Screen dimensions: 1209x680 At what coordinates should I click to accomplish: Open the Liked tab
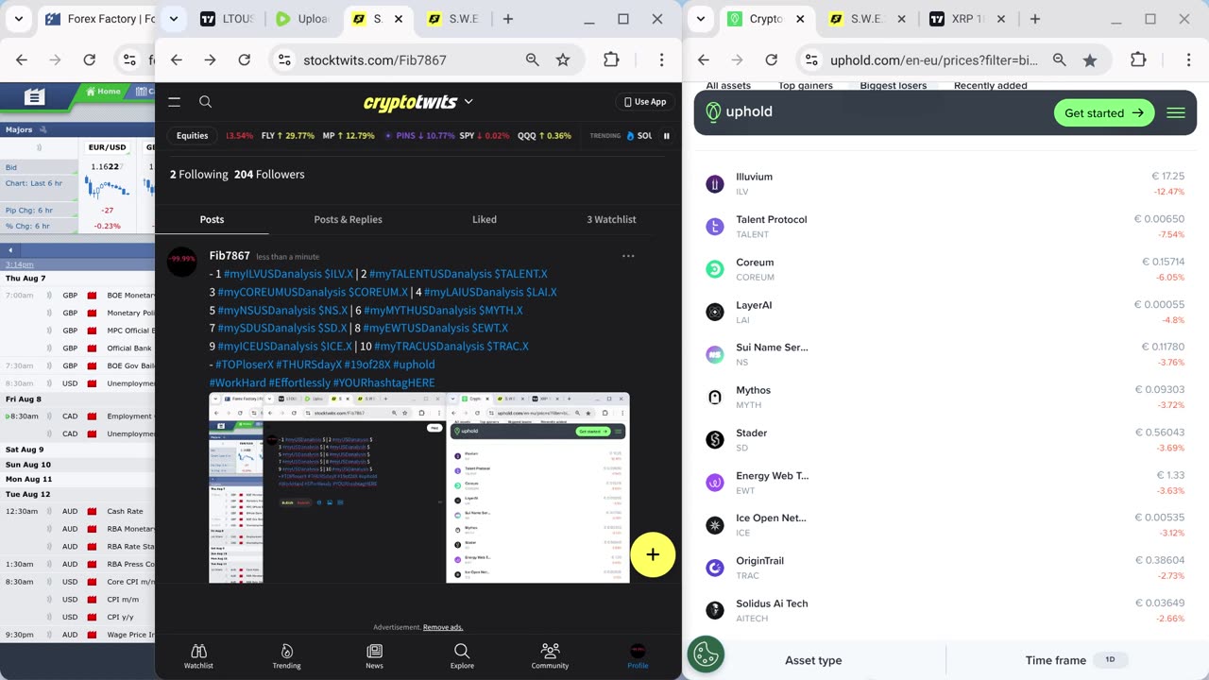click(485, 219)
